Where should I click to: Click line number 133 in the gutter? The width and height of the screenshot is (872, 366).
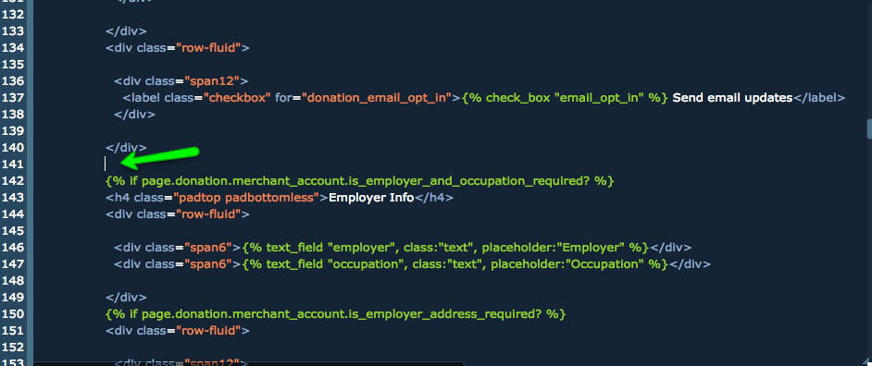(13, 31)
